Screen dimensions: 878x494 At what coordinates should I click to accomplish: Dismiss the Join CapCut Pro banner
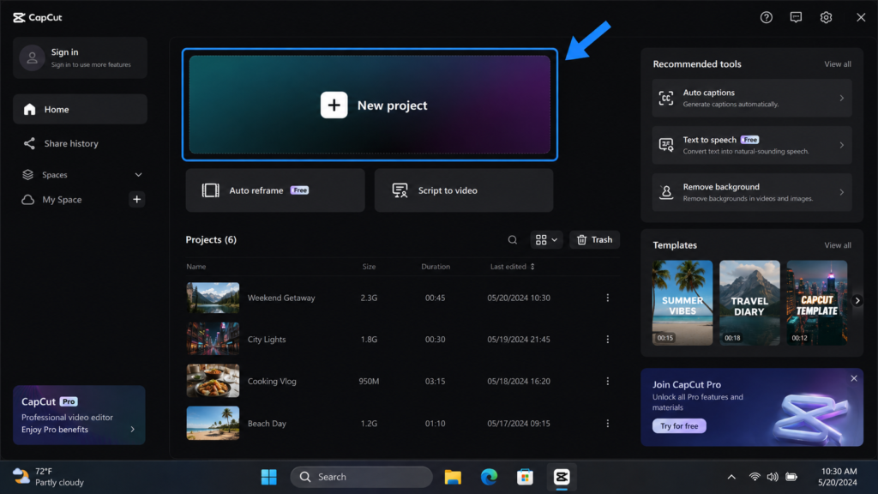tap(854, 378)
